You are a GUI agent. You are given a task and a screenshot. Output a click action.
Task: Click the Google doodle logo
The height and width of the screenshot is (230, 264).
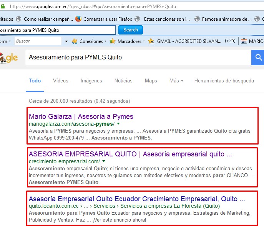click(x=8, y=58)
